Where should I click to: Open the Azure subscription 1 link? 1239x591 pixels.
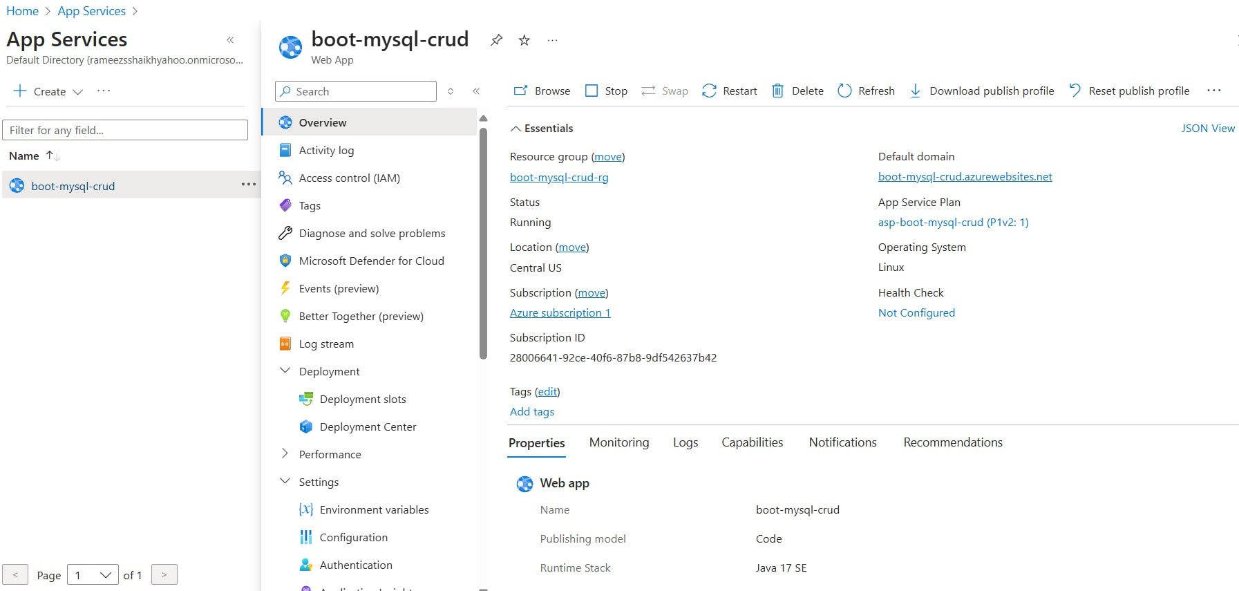tap(560, 313)
